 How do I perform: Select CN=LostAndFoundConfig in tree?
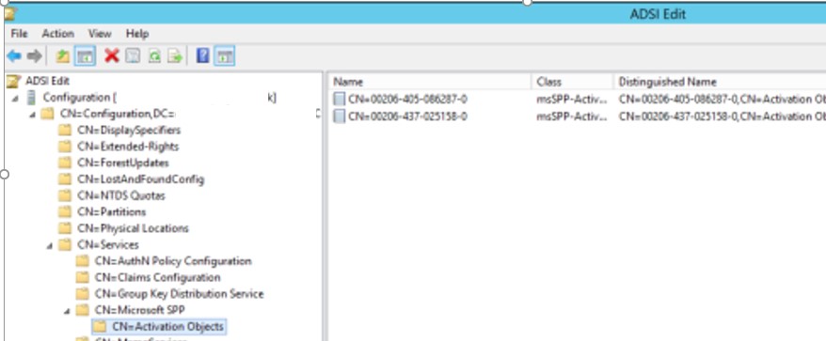click(141, 178)
